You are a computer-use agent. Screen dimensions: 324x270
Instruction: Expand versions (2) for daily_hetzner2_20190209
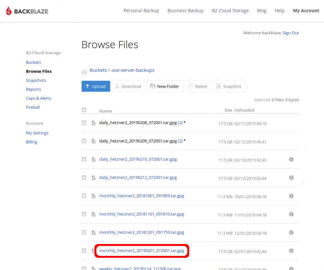point(181,141)
